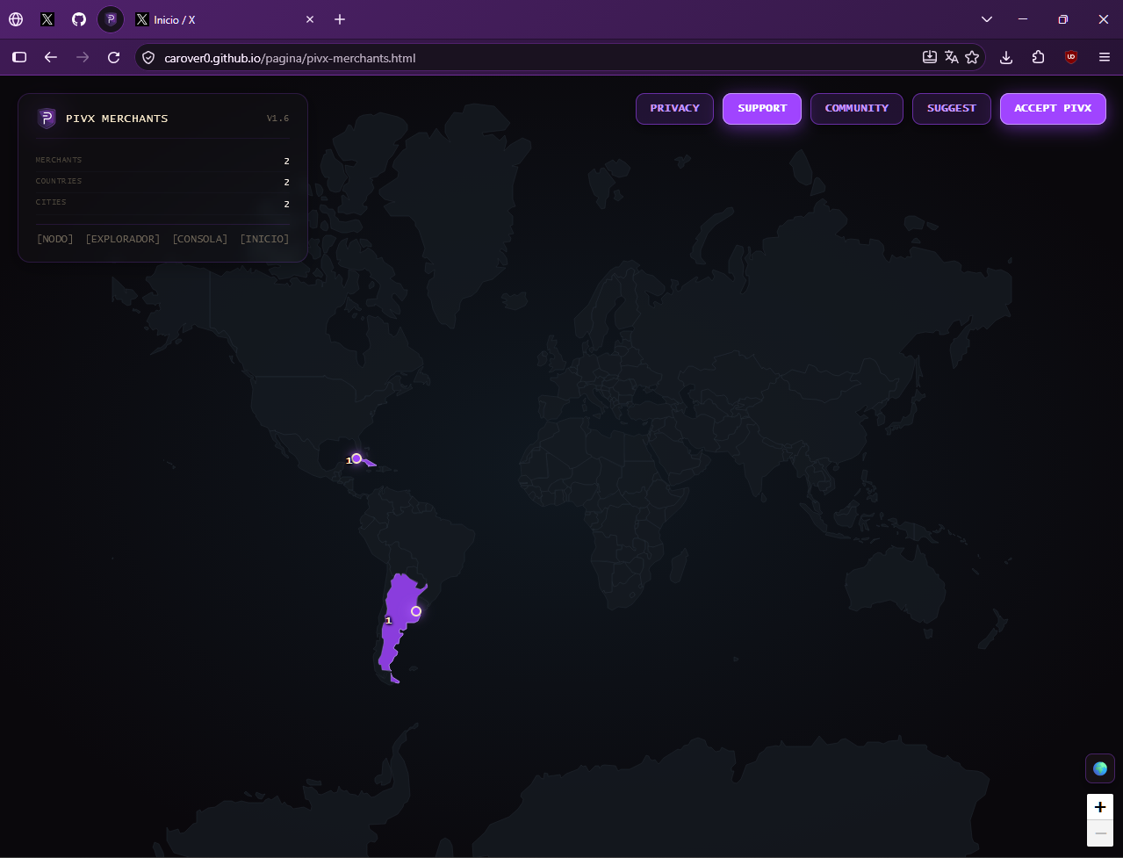Open the pinned GitHub tab
The height and width of the screenshot is (858, 1123).
click(79, 19)
